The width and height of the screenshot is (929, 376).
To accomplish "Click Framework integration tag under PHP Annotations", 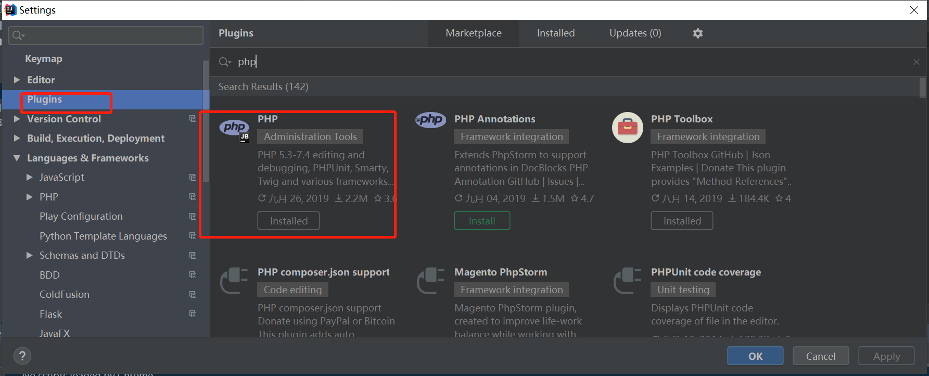I will coord(512,136).
